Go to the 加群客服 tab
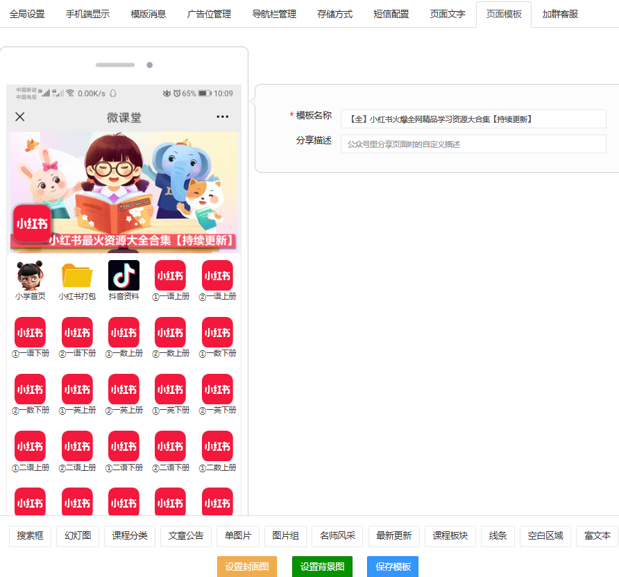This screenshot has height=577, width=619. (x=560, y=14)
